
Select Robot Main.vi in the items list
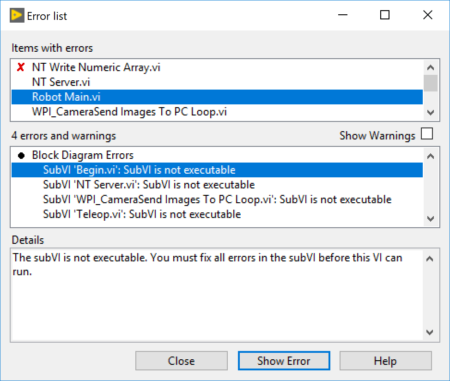217,97
